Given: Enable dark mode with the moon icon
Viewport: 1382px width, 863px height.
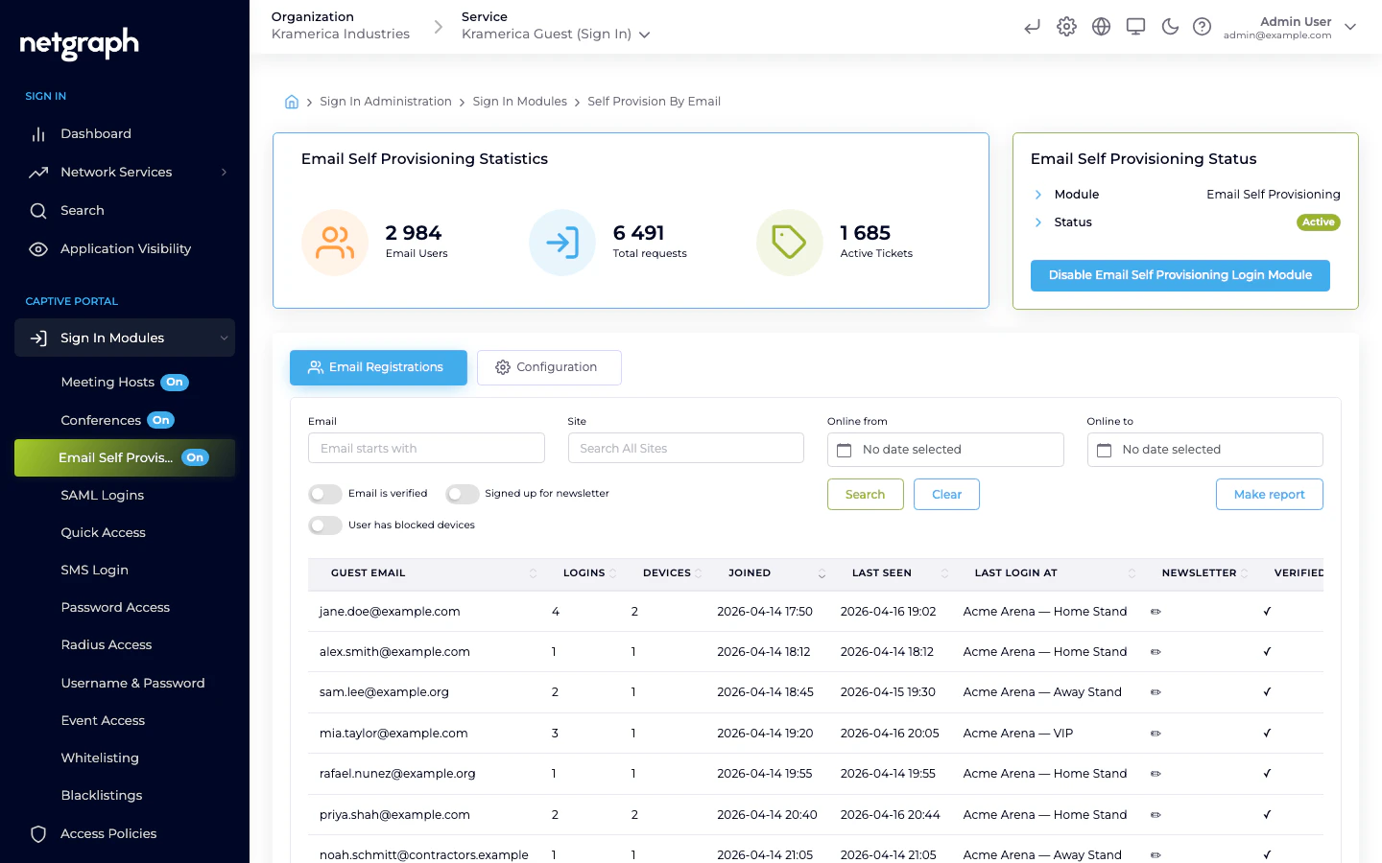Looking at the screenshot, I should point(1170,26).
